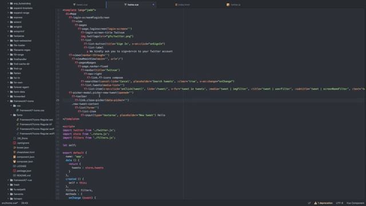The width and height of the screenshot is (366, 206).
Task: Click the fonts folder icon
Action: 14,115
